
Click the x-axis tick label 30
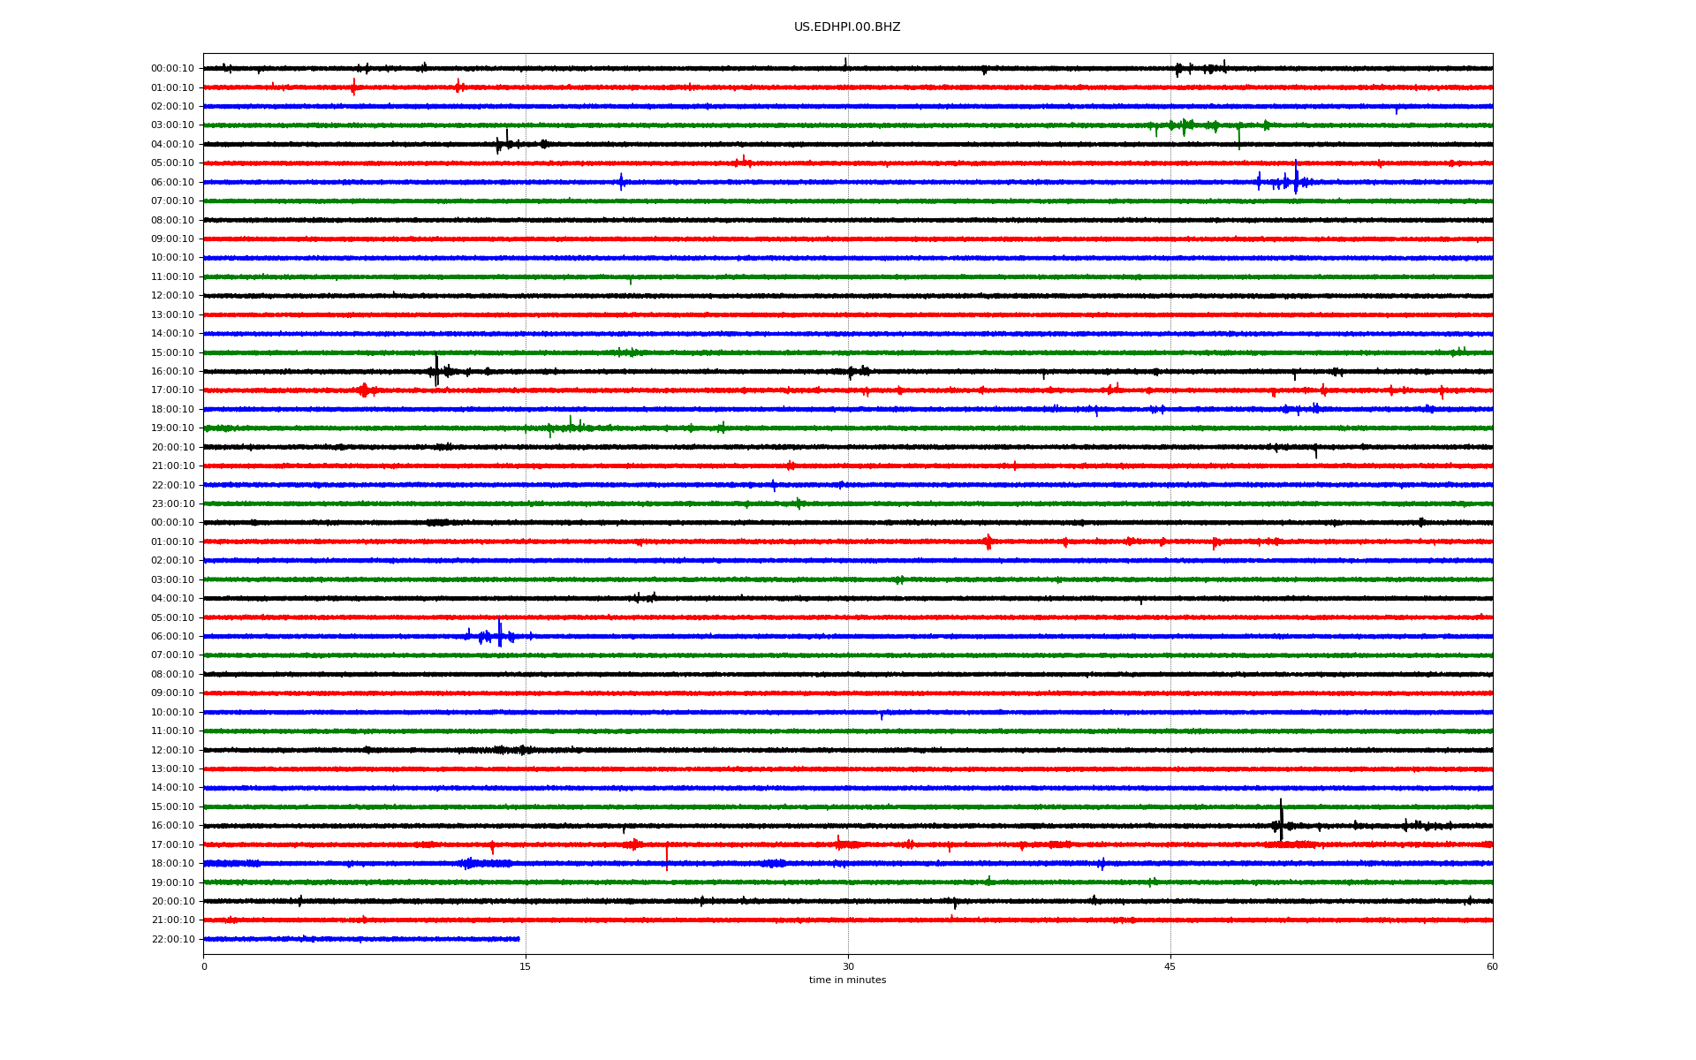848,966
